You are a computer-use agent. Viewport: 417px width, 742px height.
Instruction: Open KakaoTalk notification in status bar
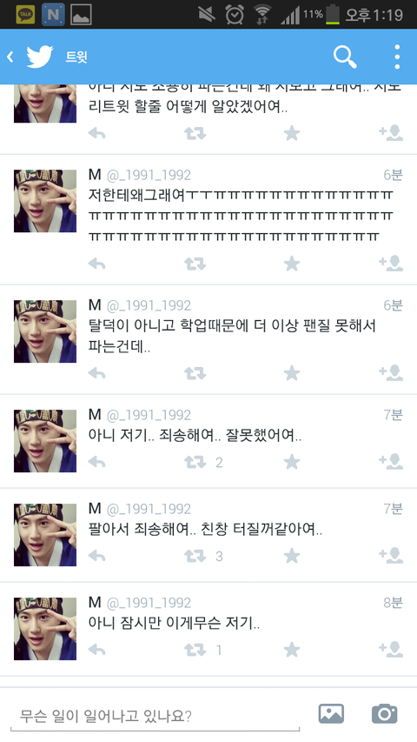(25, 15)
